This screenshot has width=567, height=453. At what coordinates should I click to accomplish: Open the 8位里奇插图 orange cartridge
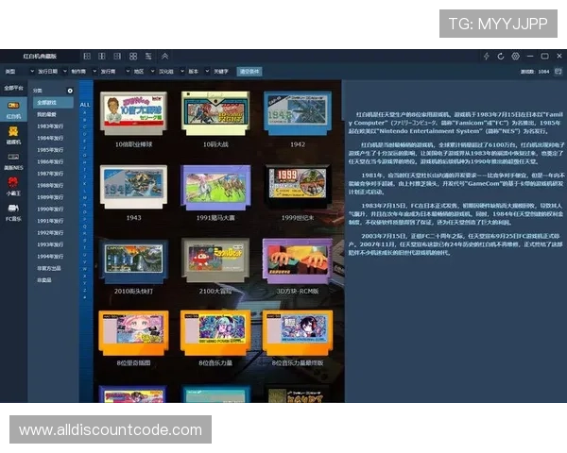(x=134, y=333)
